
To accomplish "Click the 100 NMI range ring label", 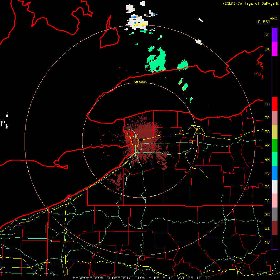I will (140, 25).
